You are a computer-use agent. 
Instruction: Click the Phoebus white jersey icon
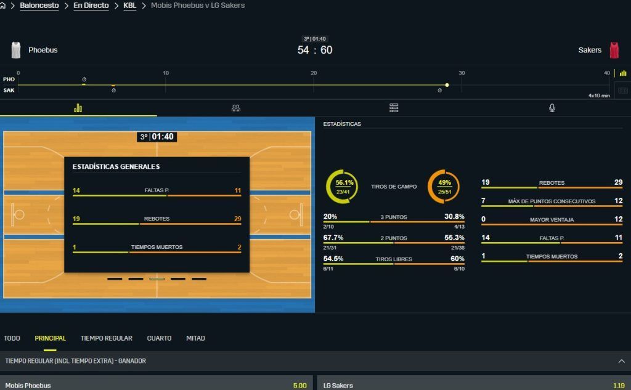coord(15,50)
